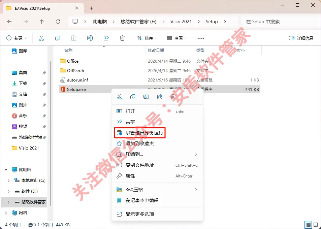
Task: Click the Share icon in the toolbar
Action: point(106,38)
